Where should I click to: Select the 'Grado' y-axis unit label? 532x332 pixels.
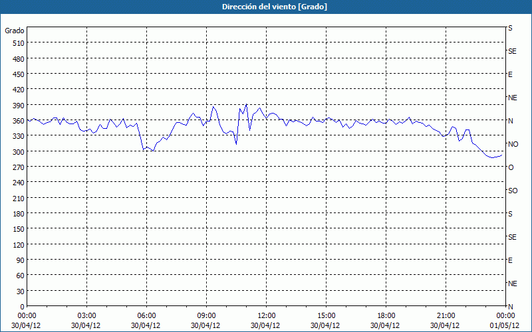pos(15,31)
